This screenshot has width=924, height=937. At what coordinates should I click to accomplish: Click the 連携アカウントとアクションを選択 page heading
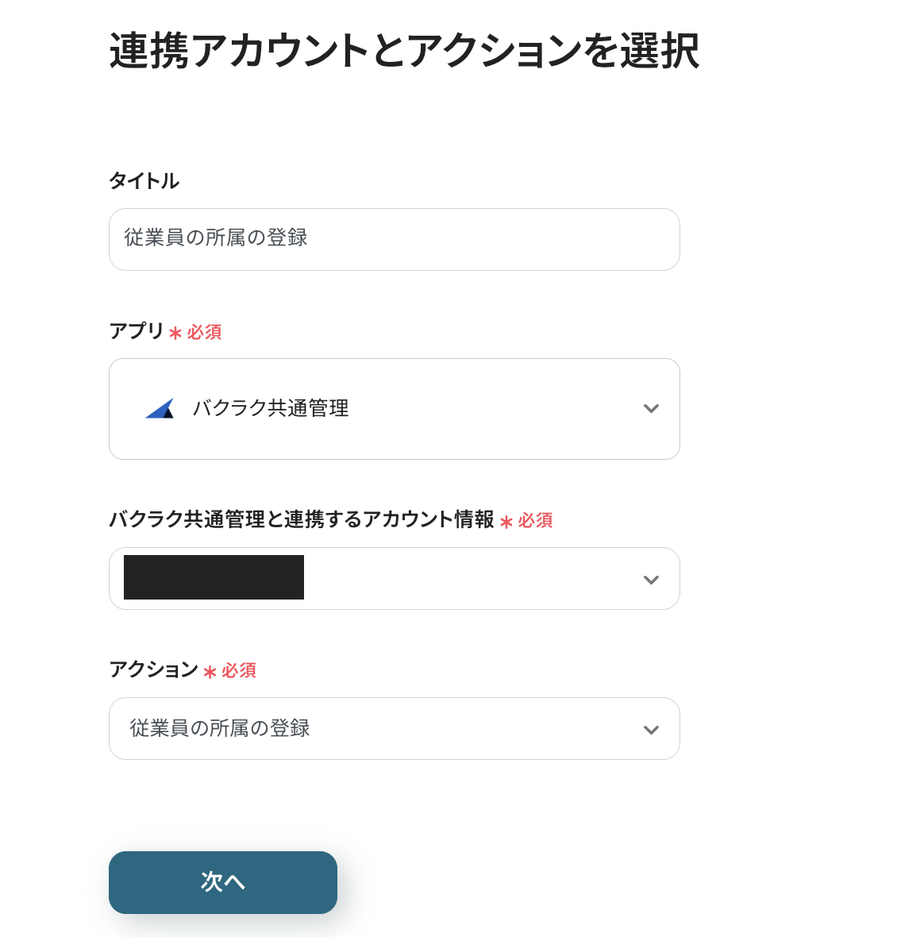(x=404, y=52)
